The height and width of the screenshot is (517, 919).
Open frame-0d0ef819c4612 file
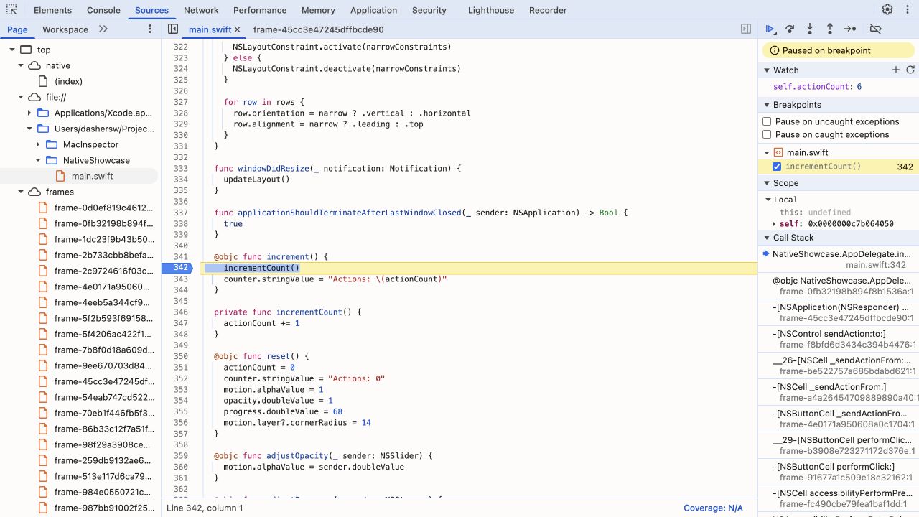(x=104, y=208)
